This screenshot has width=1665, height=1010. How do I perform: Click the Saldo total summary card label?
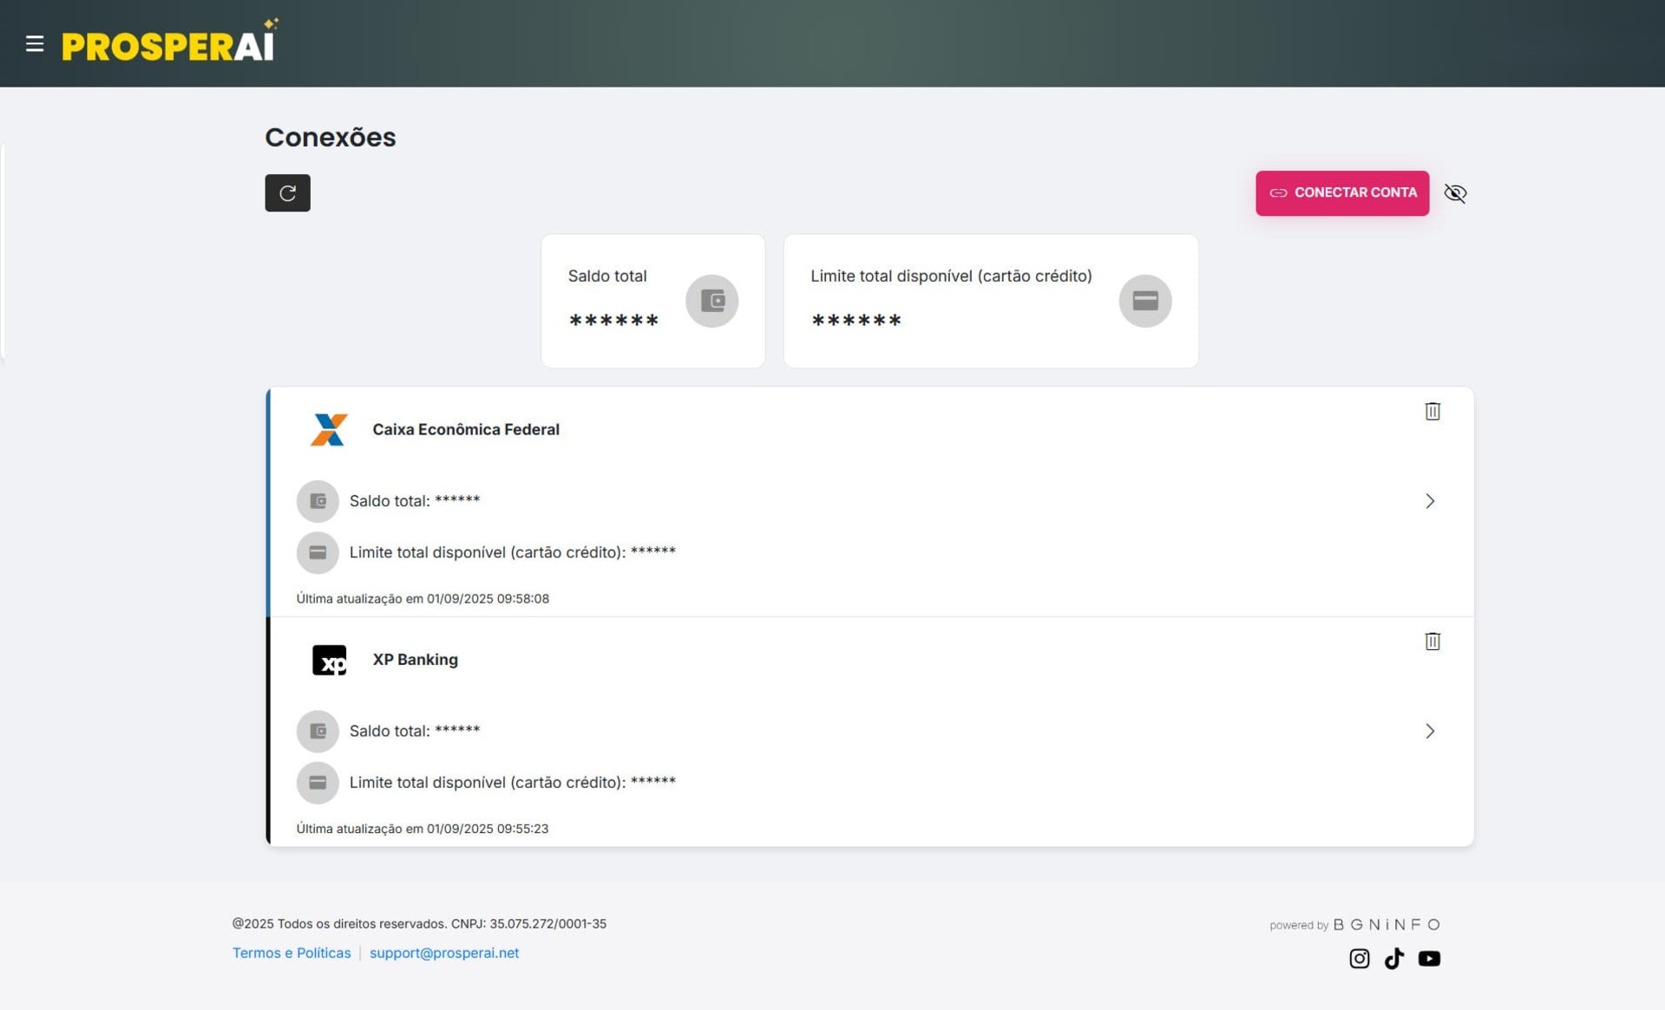607,276
